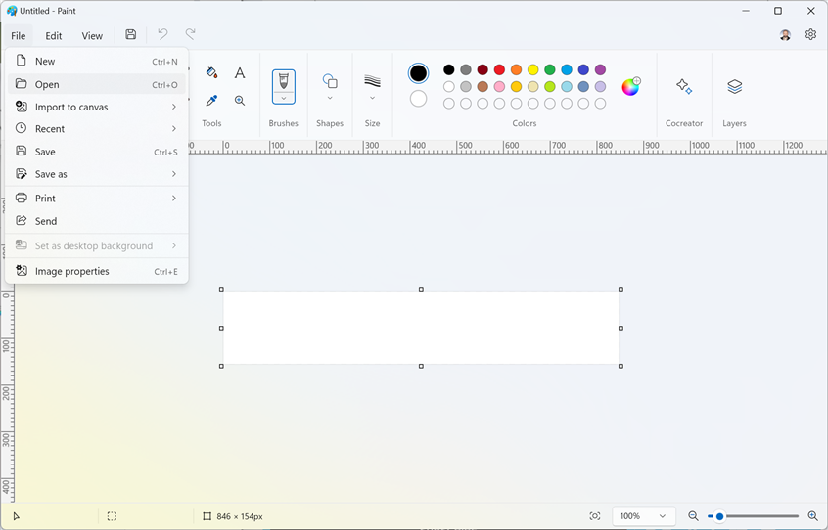Select the Fill bucket tool

click(211, 73)
